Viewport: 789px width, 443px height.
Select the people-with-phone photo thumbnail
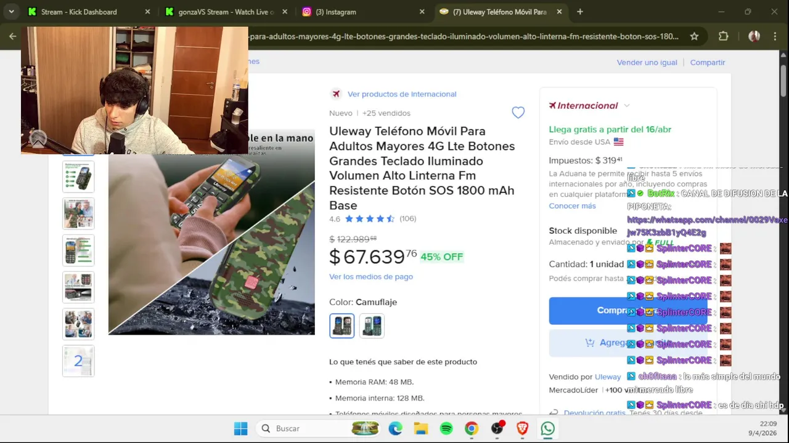coord(78,214)
